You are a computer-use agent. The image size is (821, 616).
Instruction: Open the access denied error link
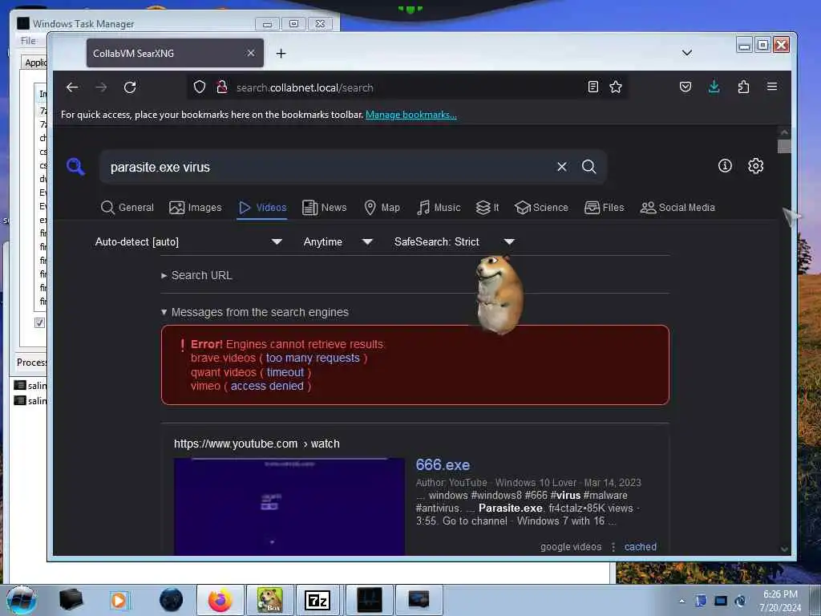pos(267,386)
